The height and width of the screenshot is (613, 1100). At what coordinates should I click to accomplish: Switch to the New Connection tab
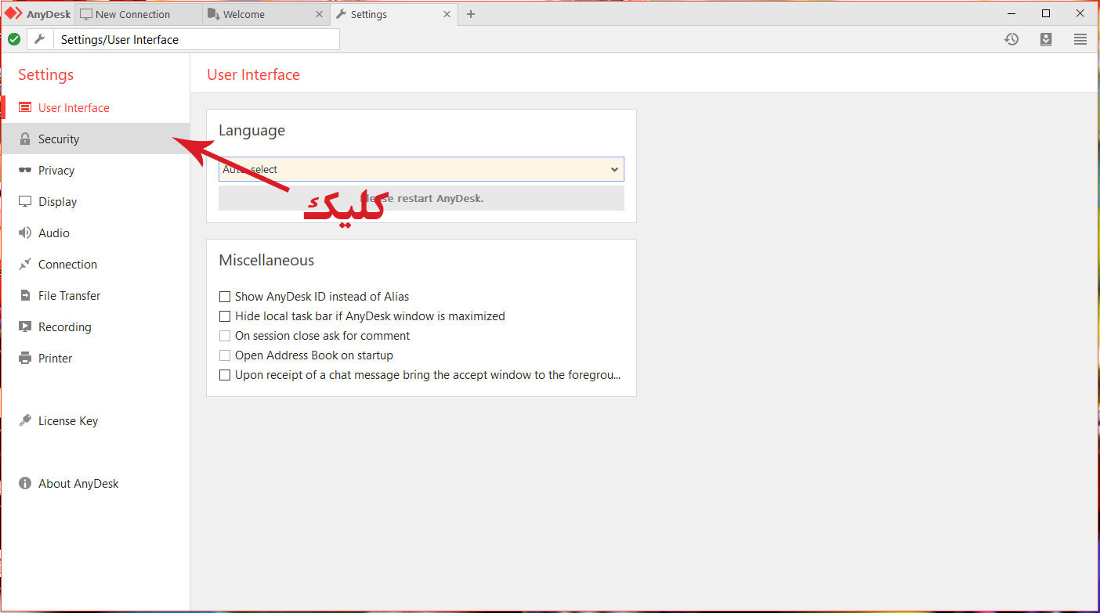point(132,14)
